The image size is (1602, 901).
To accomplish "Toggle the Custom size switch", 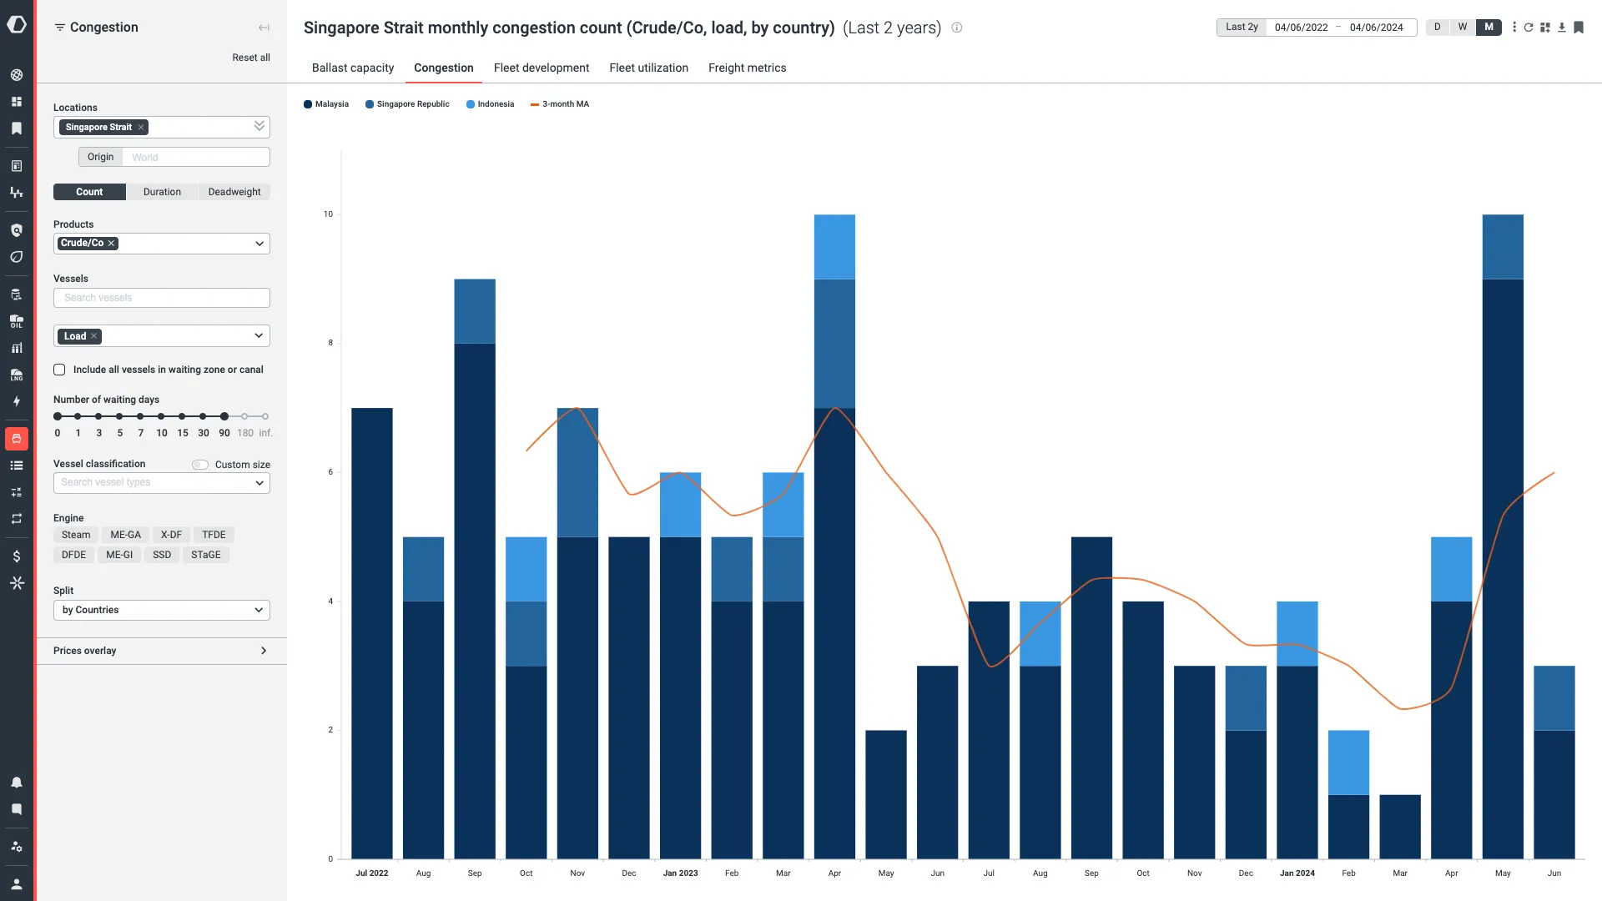I will coord(199,464).
